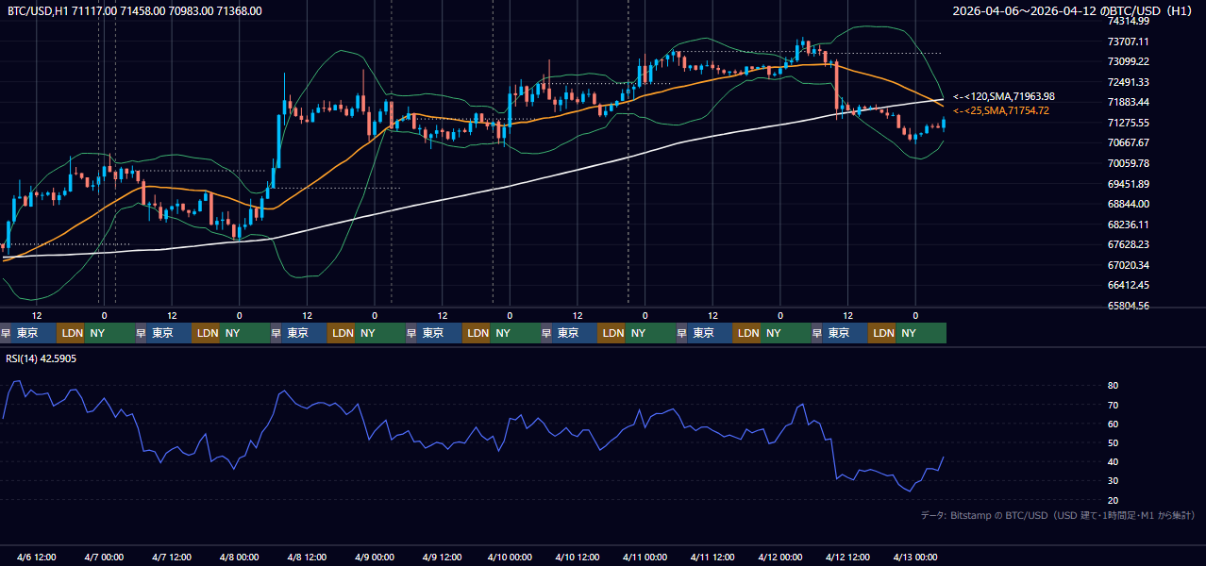Click the BTC/USD,H1 OHLC header text
1206x566 pixels.
(135, 11)
